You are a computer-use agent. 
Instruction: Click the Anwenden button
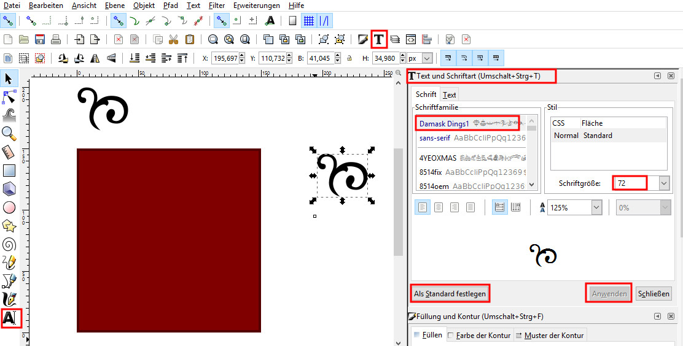(x=609, y=294)
